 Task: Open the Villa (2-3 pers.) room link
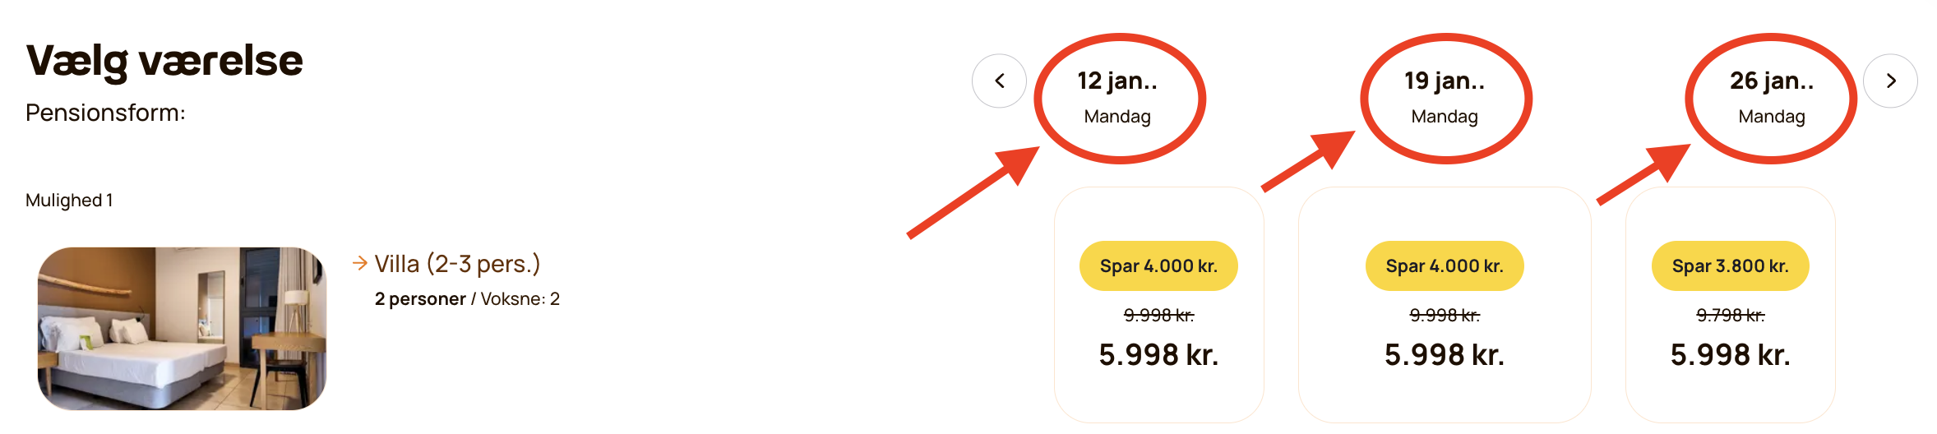coord(457,264)
